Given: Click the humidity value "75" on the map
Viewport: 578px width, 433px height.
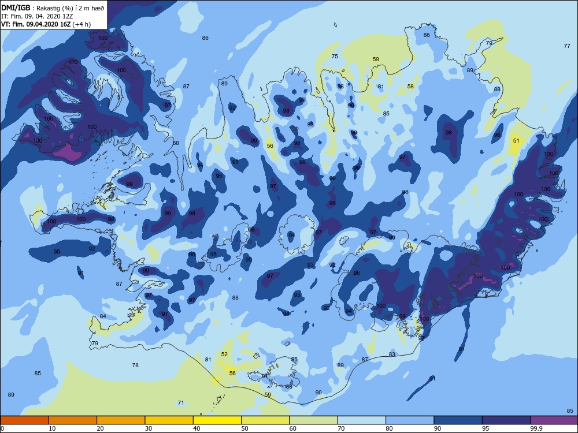Looking at the screenshot, I should click(335, 57).
